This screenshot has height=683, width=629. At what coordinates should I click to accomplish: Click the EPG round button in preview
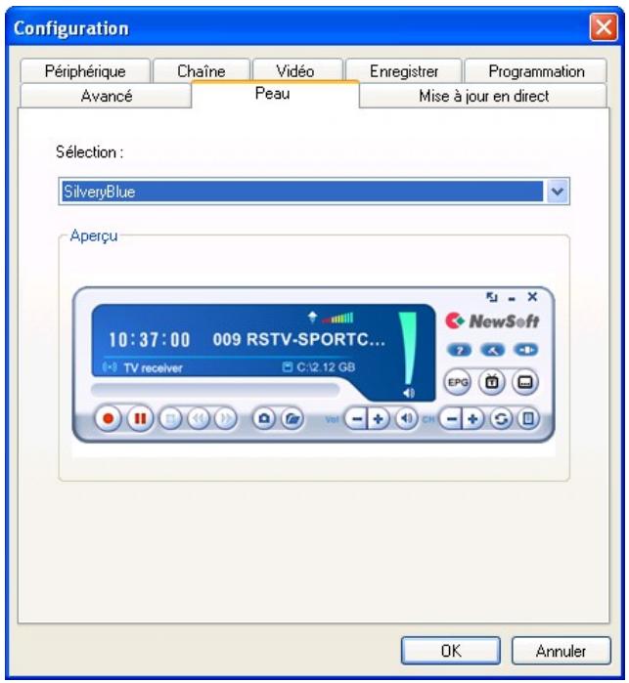point(458,382)
